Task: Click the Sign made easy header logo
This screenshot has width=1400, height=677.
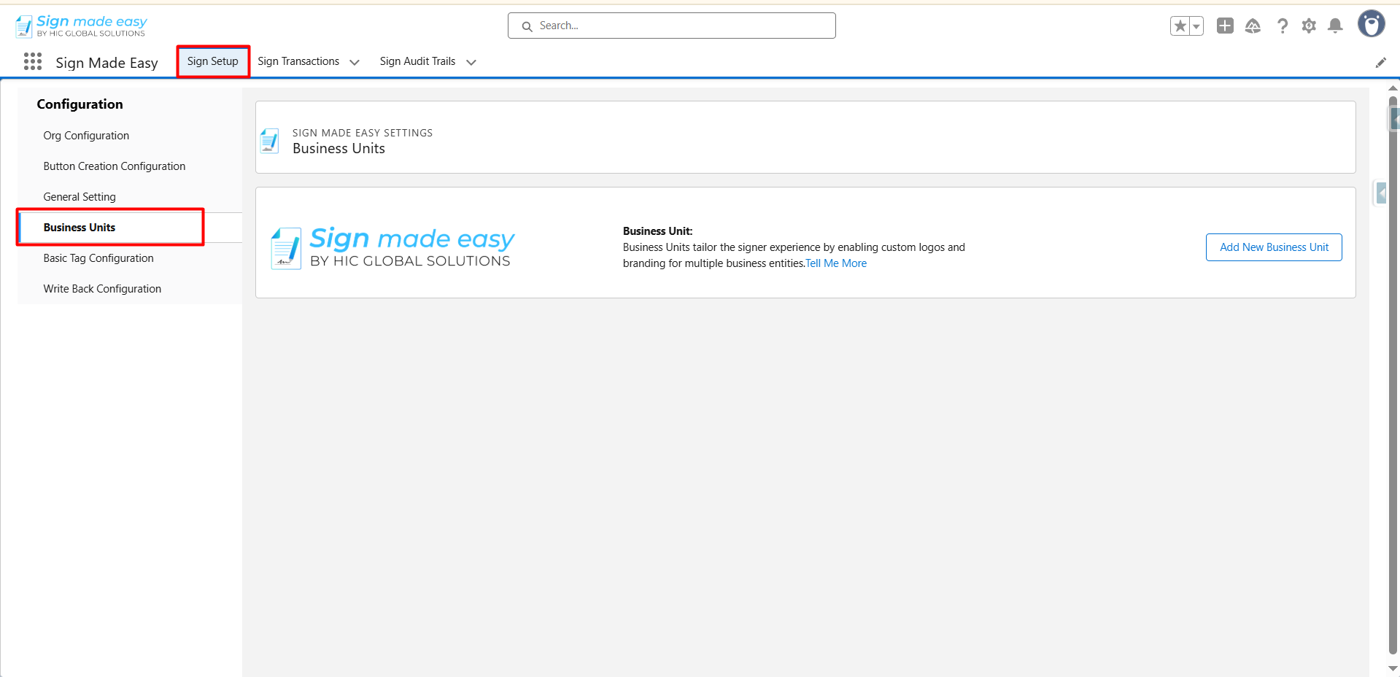Action: [81, 26]
